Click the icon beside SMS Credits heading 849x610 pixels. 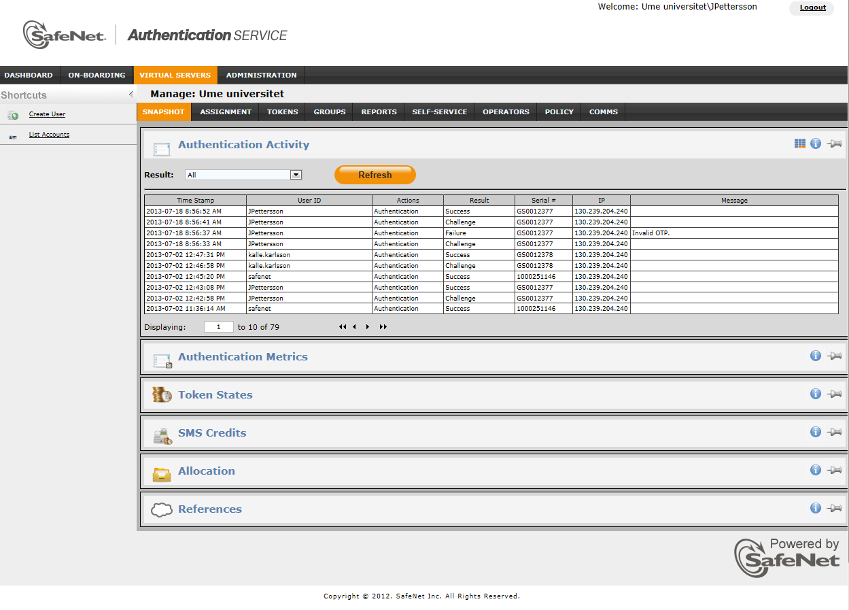click(x=162, y=437)
